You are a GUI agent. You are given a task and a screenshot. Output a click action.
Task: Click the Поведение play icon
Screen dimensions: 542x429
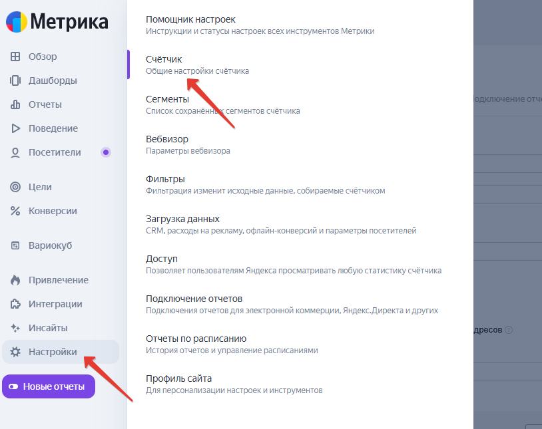click(15, 128)
